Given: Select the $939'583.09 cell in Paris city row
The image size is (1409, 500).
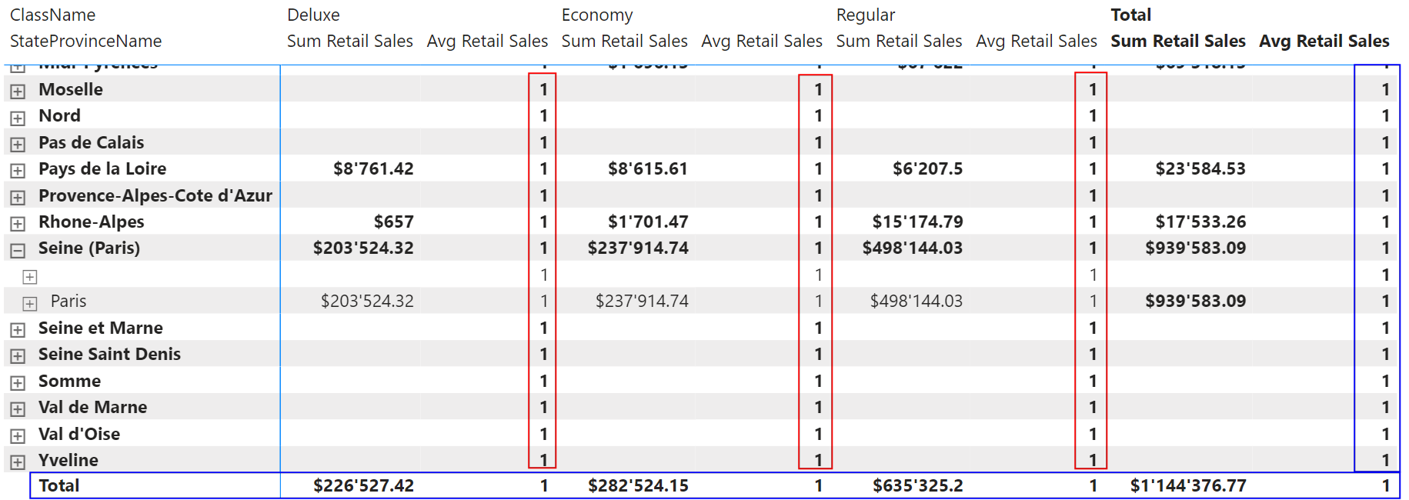Looking at the screenshot, I should (1195, 301).
